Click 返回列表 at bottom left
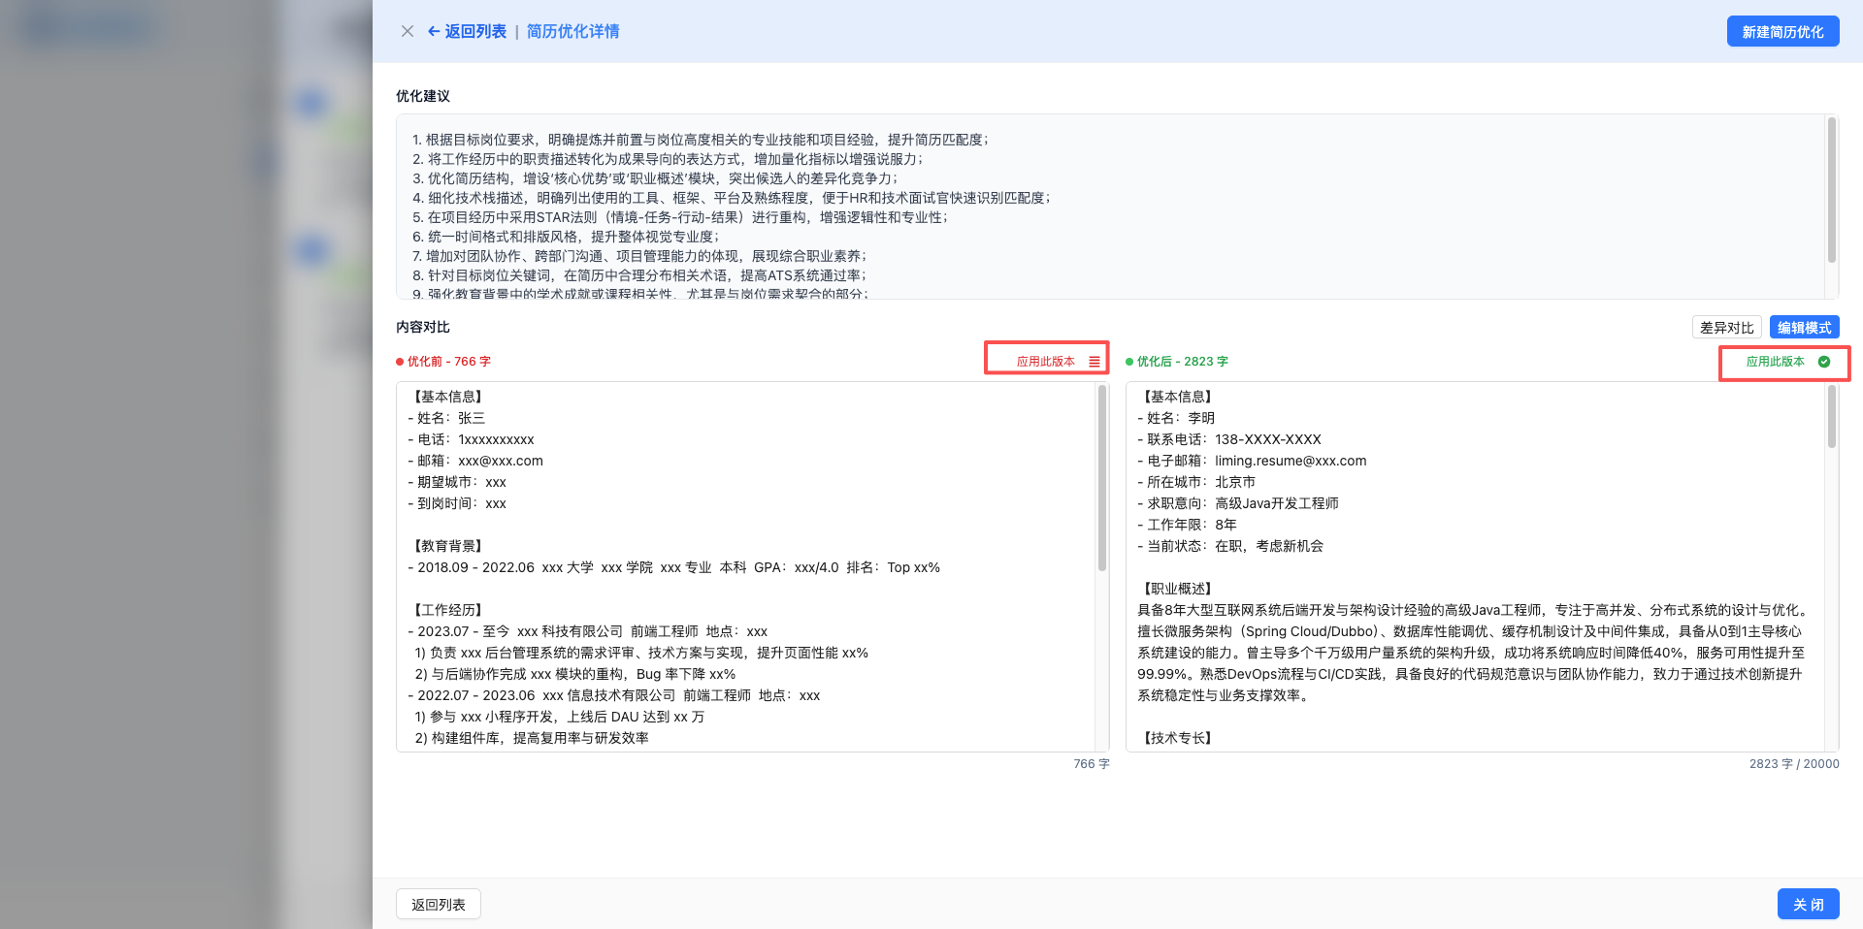 [438, 903]
